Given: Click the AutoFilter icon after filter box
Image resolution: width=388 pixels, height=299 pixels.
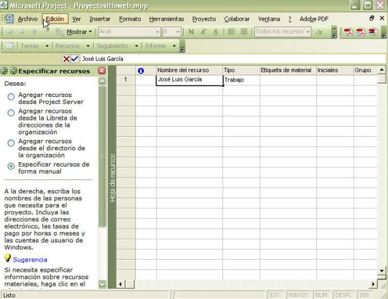Looking at the screenshot, I should click(319, 32).
